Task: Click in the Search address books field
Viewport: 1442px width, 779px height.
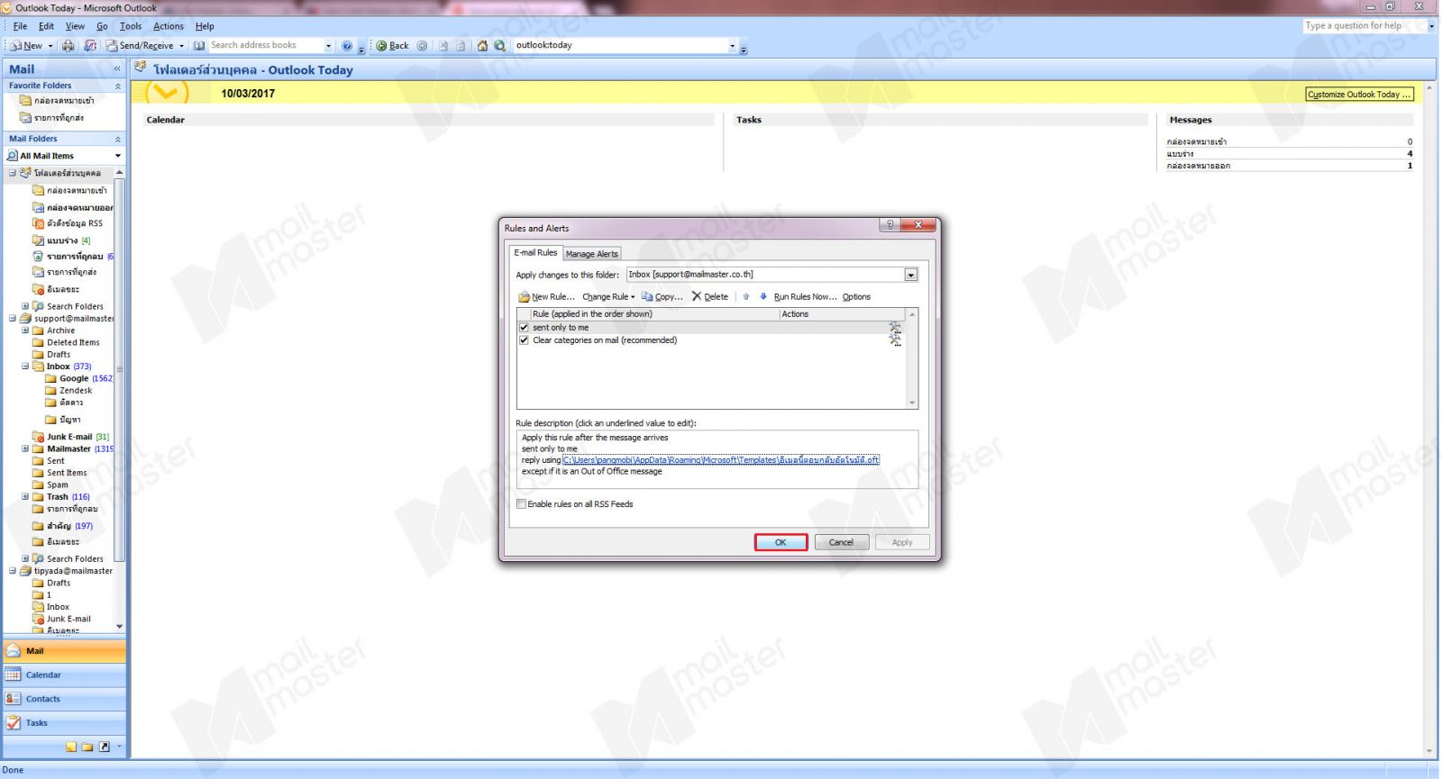Action: (265, 45)
